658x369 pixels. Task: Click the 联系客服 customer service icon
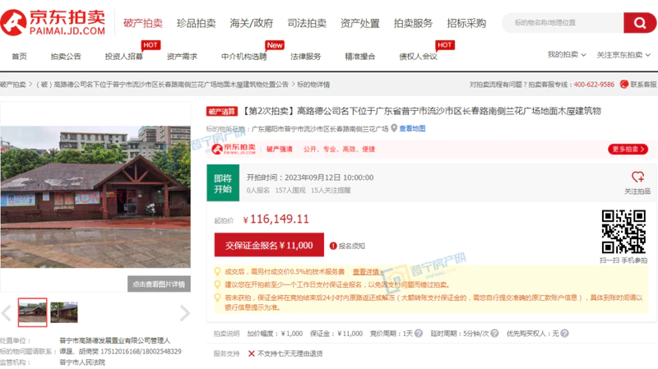coord(624,84)
